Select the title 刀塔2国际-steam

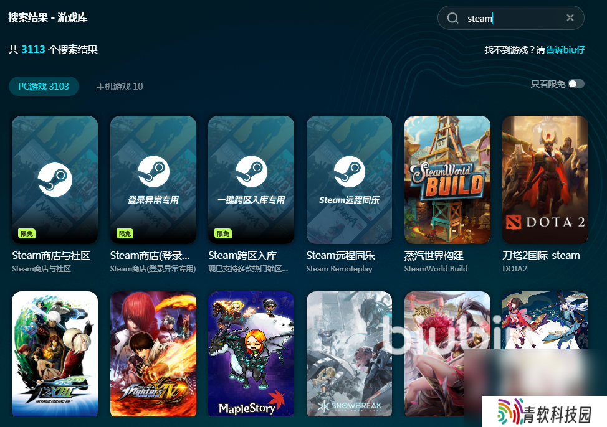541,256
